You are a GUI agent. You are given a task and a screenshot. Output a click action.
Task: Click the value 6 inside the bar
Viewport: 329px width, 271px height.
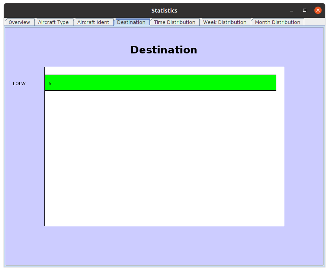click(50, 84)
